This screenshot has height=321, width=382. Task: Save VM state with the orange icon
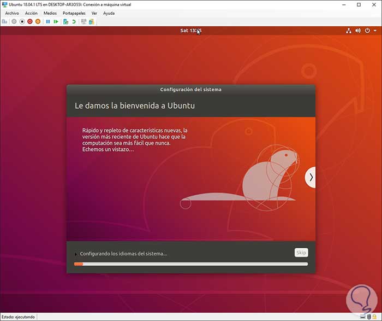[38, 22]
